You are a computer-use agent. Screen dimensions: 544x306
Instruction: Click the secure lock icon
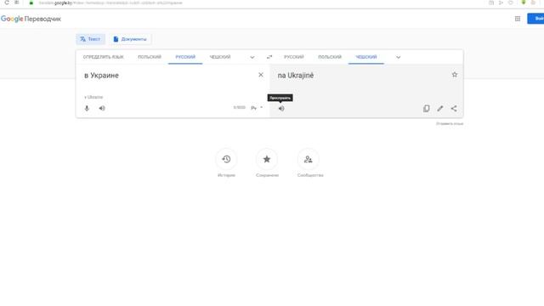click(31, 3)
